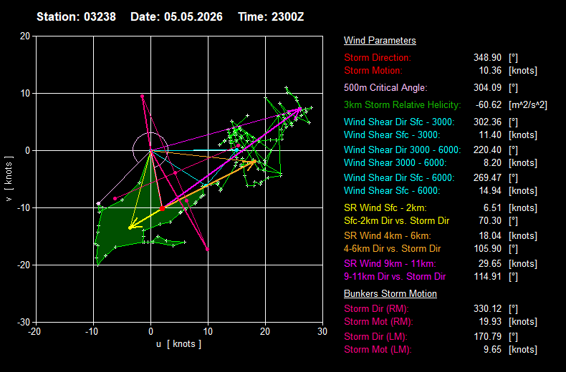
Task: Click the 500m Critical Angle value 304.09
Action: [x=487, y=87]
